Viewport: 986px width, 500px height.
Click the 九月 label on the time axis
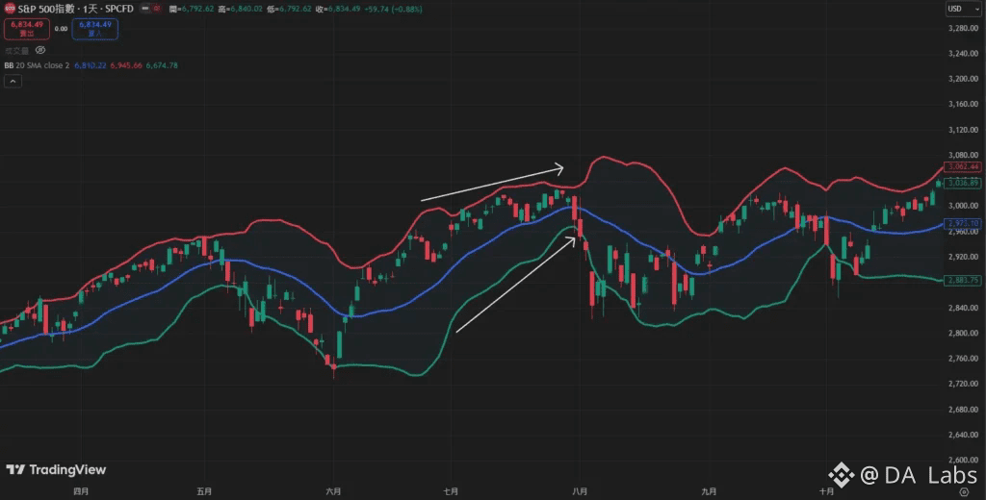click(x=709, y=491)
